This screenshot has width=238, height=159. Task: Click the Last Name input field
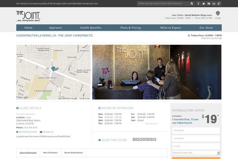click(x=196, y=138)
